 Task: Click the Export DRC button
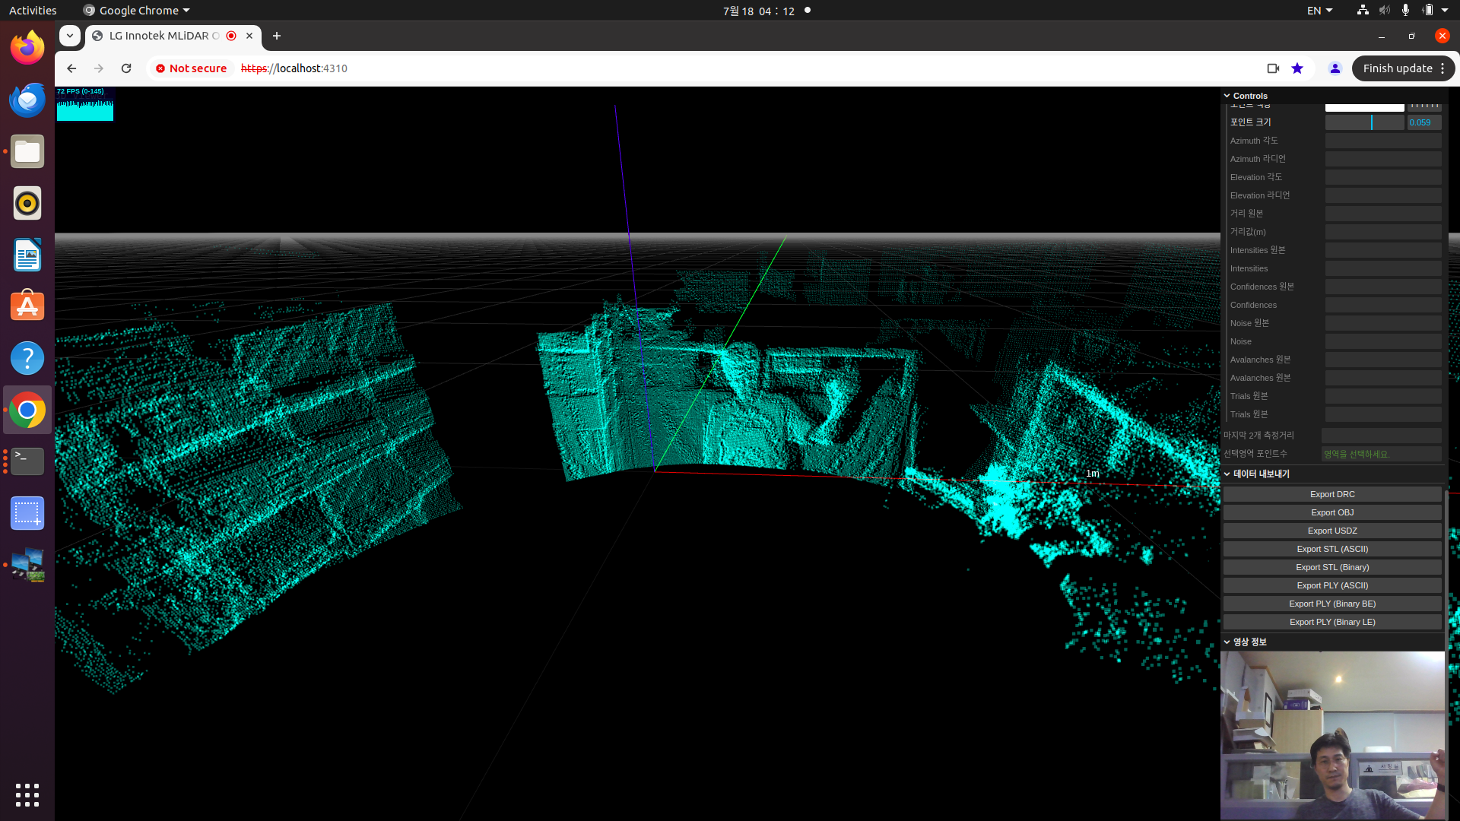pyautogui.click(x=1331, y=493)
